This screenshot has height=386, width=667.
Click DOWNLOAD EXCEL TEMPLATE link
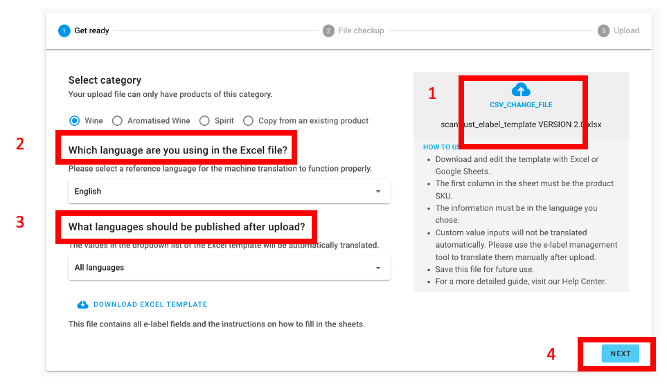coord(150,304)
